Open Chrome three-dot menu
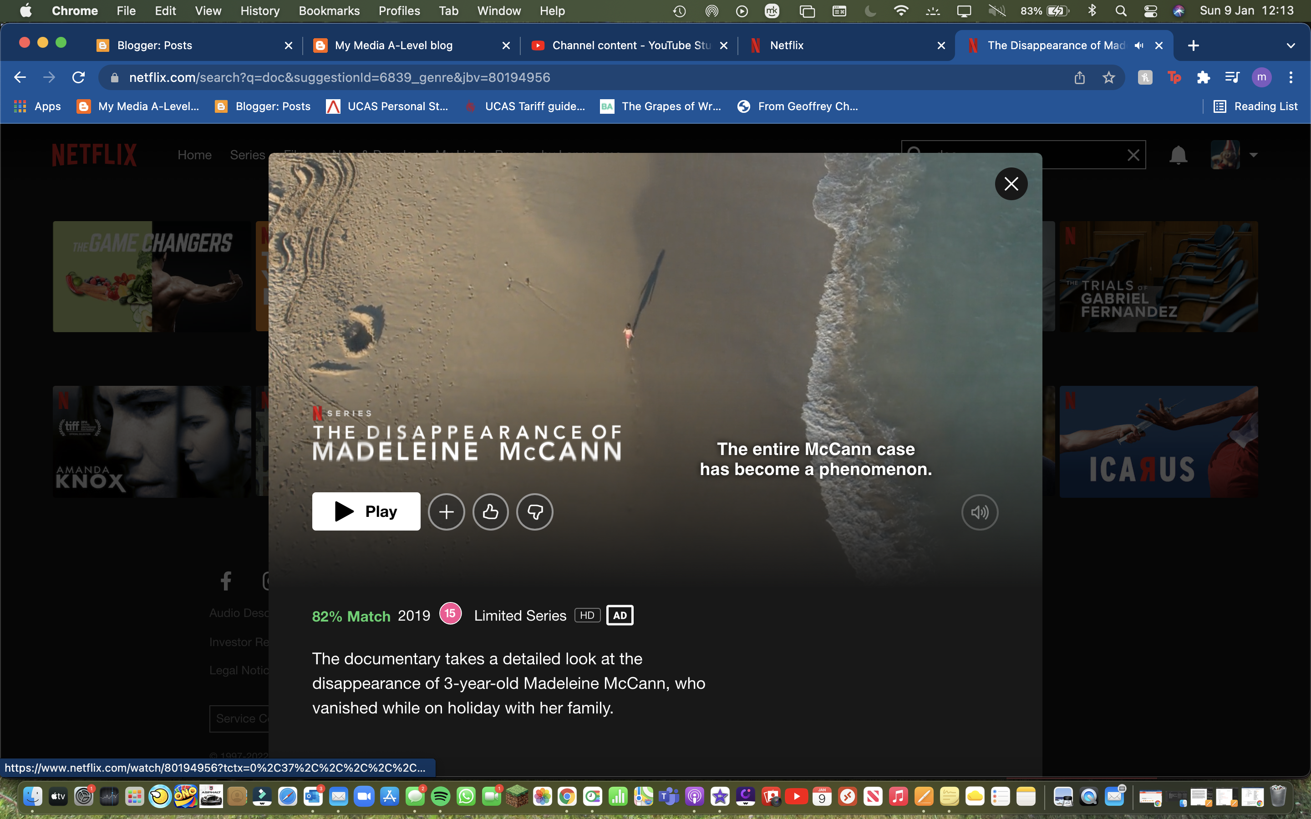Screen dimensions: 1311x819 [1291, 77]
